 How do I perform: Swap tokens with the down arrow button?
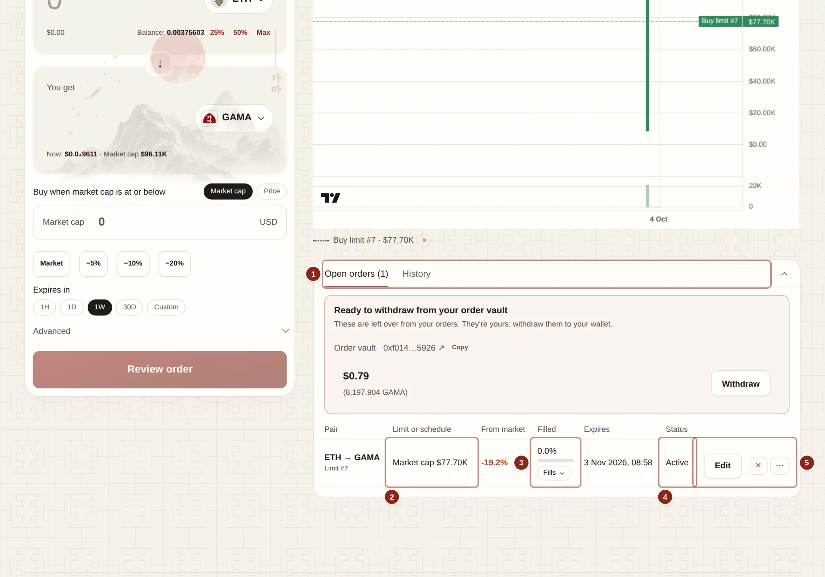pyautogui.click(x=160, y=64)
